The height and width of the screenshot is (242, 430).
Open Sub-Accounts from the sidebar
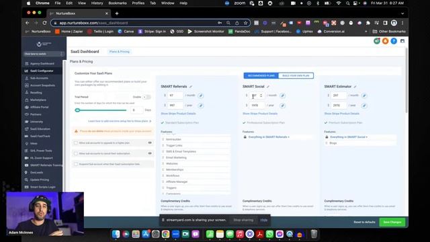coord(39,78)
